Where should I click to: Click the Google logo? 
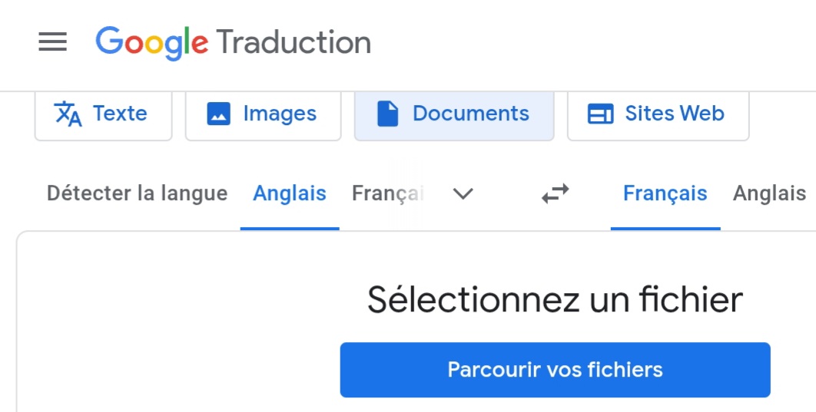tap(151, 42)
